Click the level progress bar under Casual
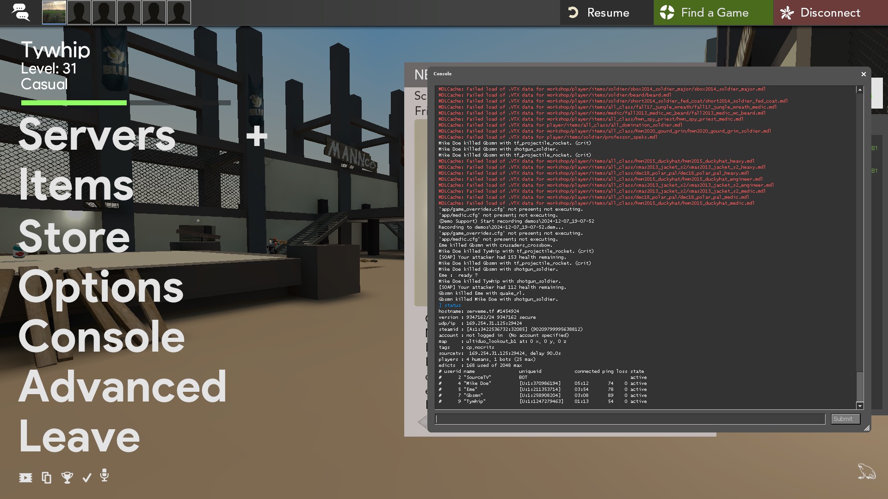Viewport: 888px width, 499px height. pos(125,103)
